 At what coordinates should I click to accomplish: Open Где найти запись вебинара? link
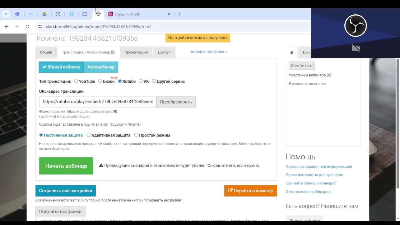pos(311,183)
